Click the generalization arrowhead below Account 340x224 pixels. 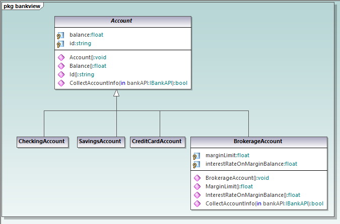pyautogui.click(x=116, y=93)
